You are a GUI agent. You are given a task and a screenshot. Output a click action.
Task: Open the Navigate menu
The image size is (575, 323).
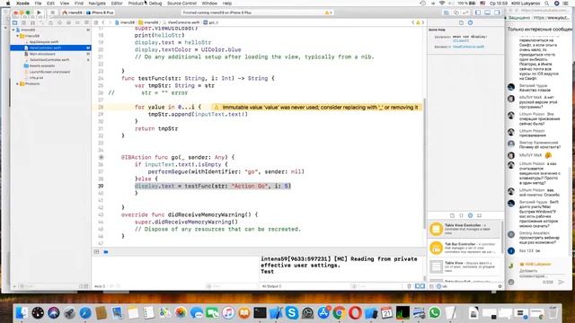point(97,4)
